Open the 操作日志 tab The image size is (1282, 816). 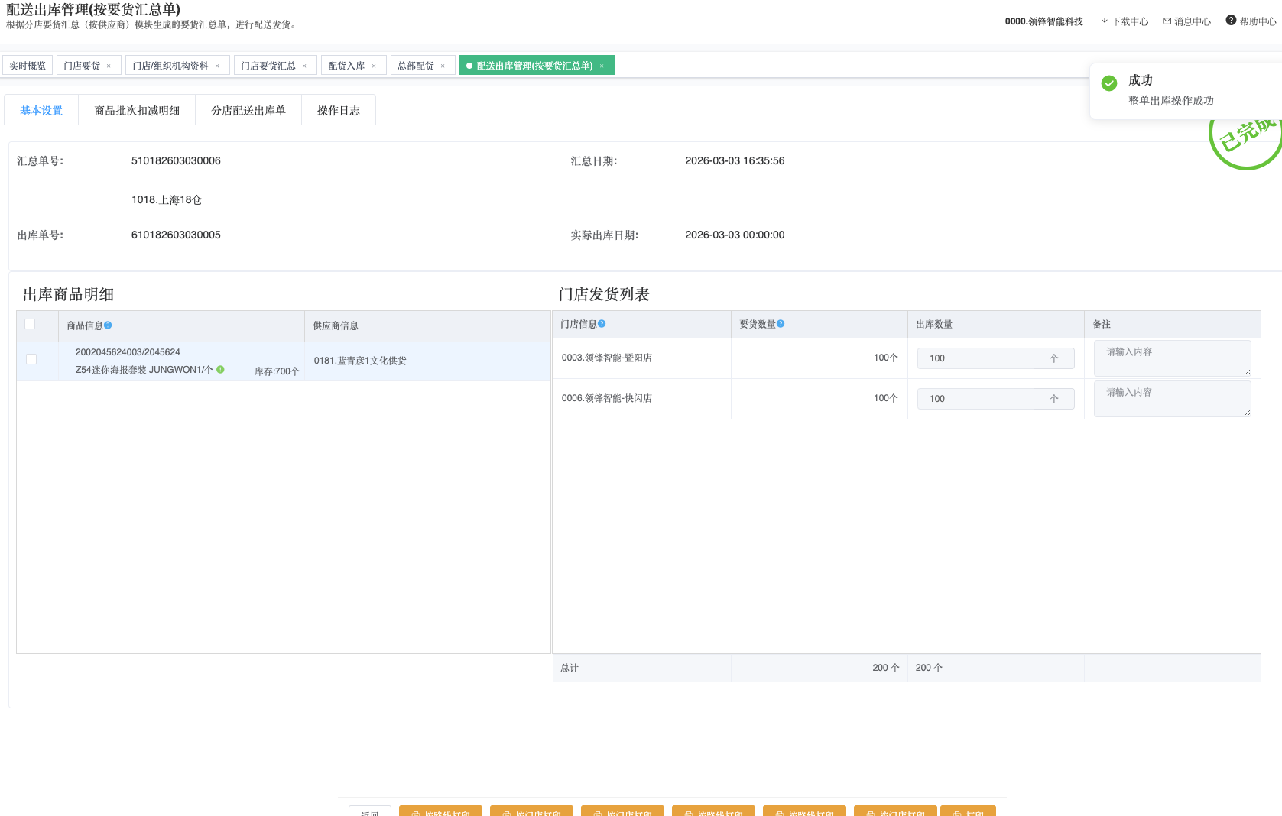(338, 111)
